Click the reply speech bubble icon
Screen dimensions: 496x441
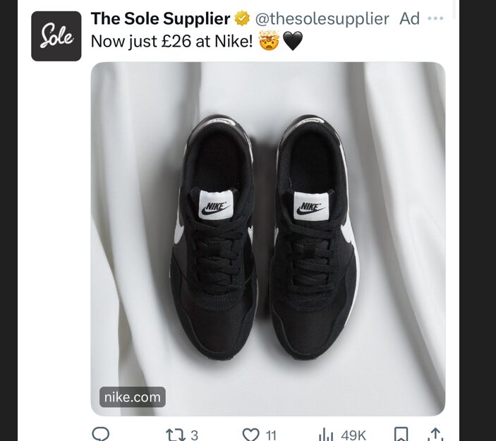(101, 435)
